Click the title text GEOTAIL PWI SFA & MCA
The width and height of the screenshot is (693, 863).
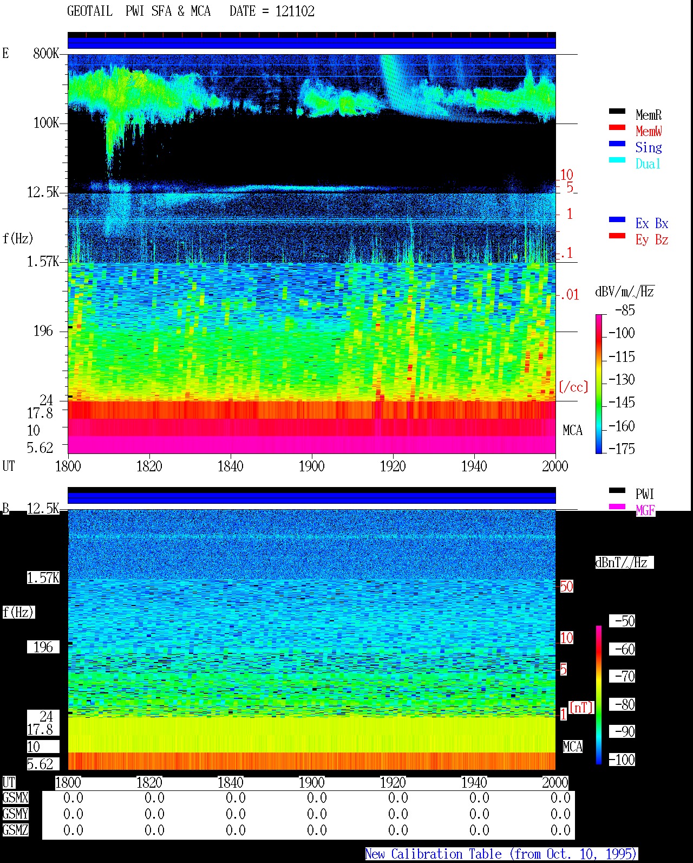(x=139, y=11)
